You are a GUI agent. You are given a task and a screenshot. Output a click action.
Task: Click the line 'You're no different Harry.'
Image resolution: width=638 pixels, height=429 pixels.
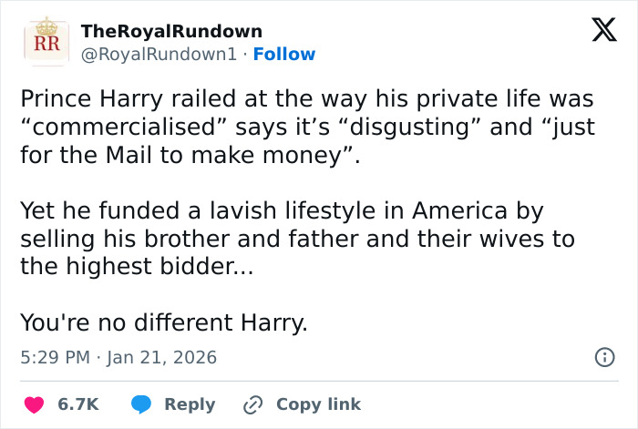pos(164,322)
